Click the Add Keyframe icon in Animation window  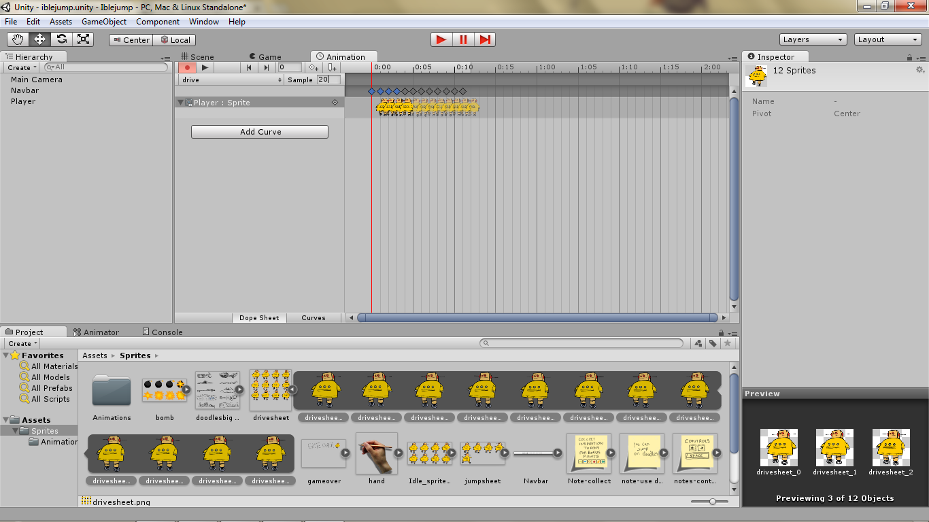point(314,67)
